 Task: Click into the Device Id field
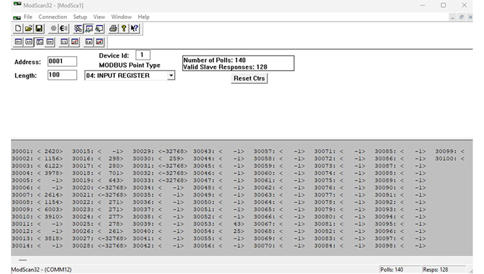(x=142, y=55)
